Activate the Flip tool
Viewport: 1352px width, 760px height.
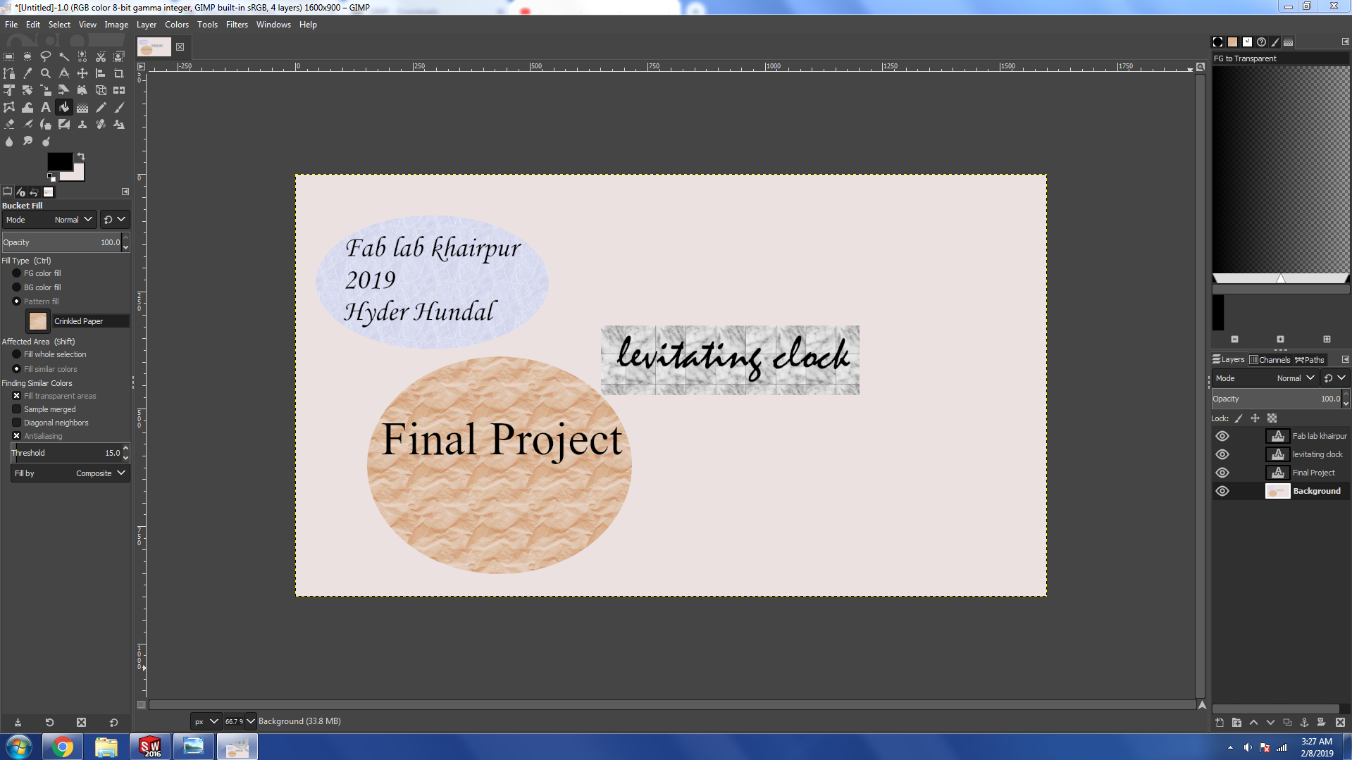tap(119, 90)
